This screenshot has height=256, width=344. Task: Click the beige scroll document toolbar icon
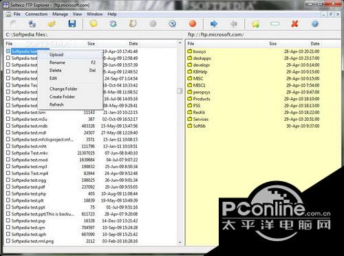133,23
